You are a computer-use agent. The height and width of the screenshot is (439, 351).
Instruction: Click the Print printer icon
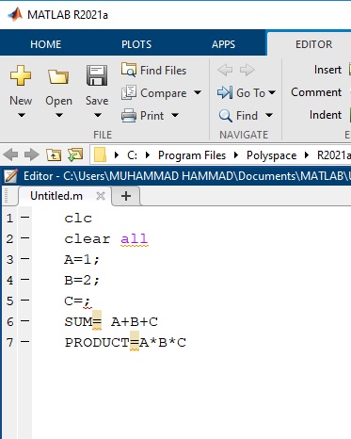(129, 116)
